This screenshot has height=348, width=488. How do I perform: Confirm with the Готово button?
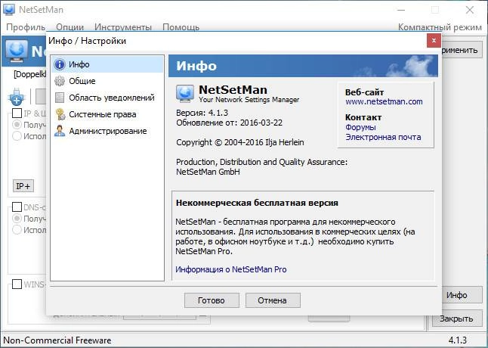[212, 300]
